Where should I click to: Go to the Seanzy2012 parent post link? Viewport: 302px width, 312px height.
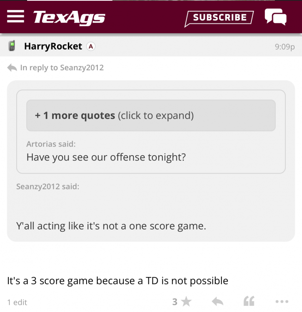click(x=82, y=67)
